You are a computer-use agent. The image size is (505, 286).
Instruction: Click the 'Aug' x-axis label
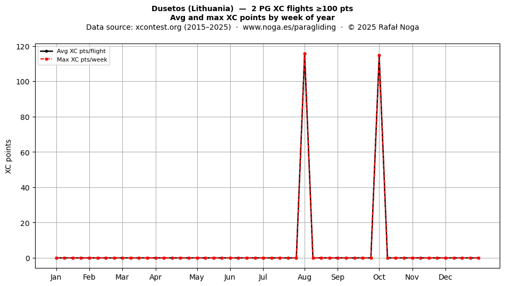(x=305, y=277)
